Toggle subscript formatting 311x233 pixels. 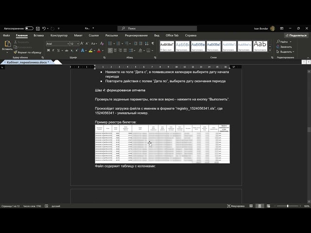click(x=72, y=50)
